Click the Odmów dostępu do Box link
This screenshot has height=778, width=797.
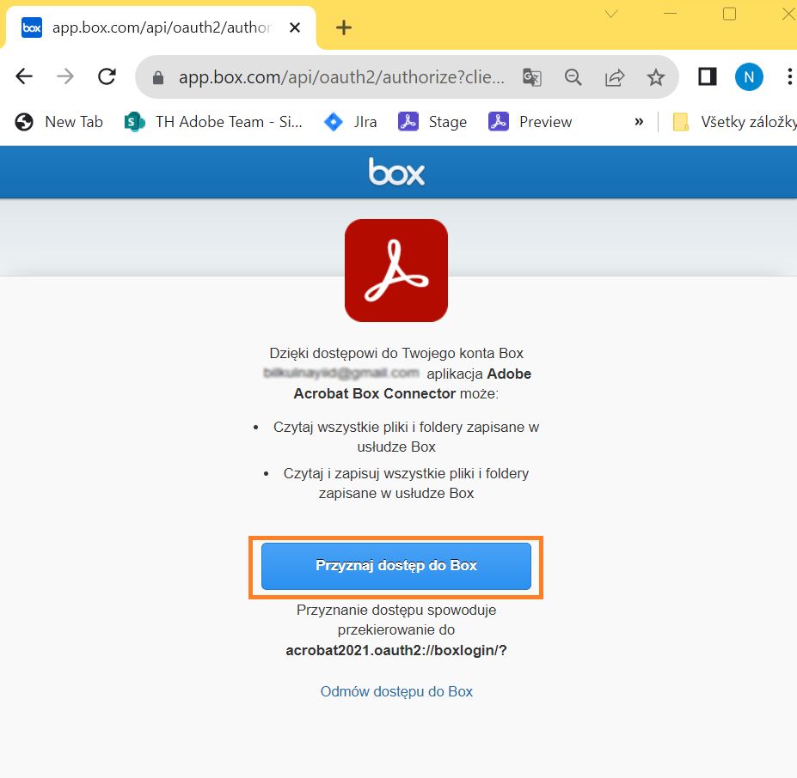tap(396, 691)
